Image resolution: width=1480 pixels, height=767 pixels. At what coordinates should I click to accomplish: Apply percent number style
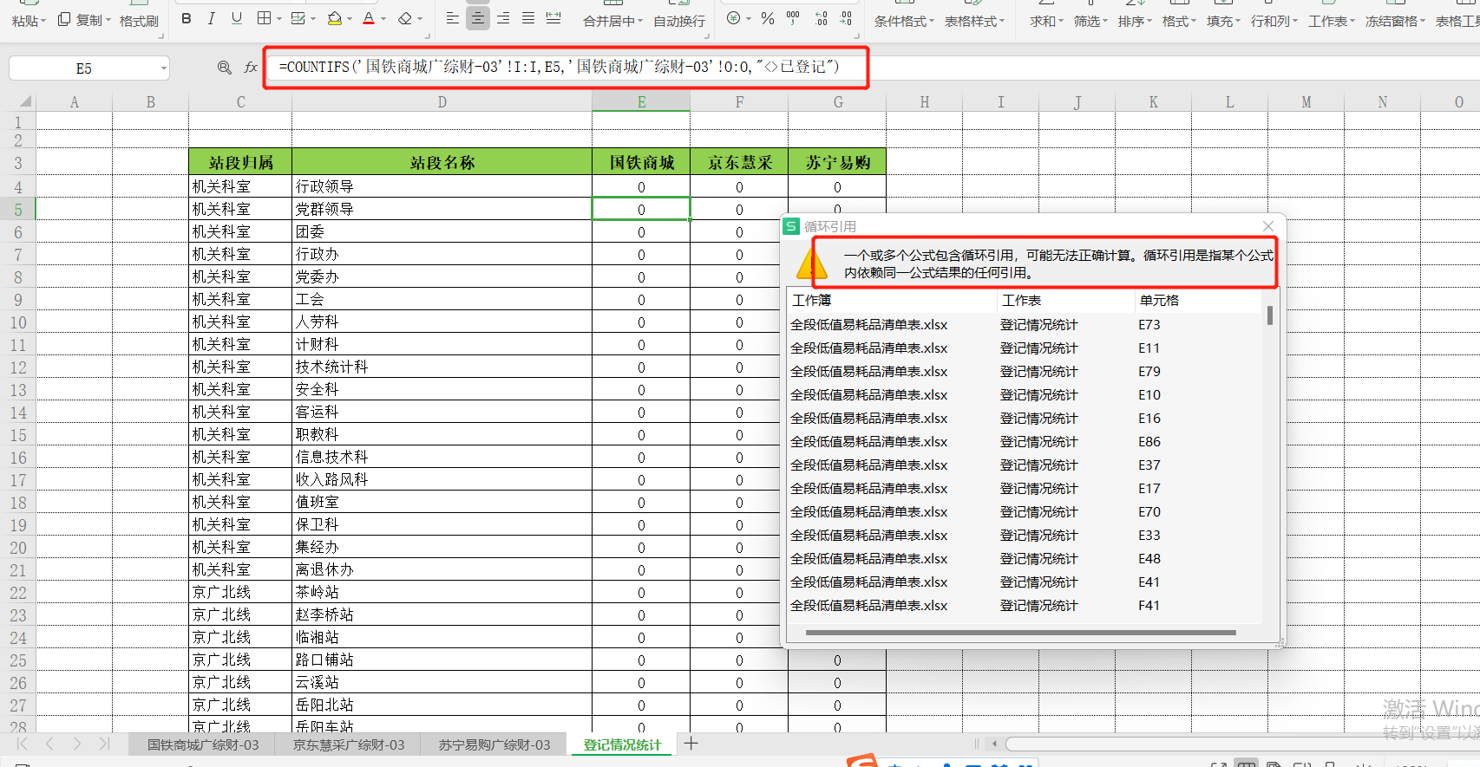pos(768,18)
